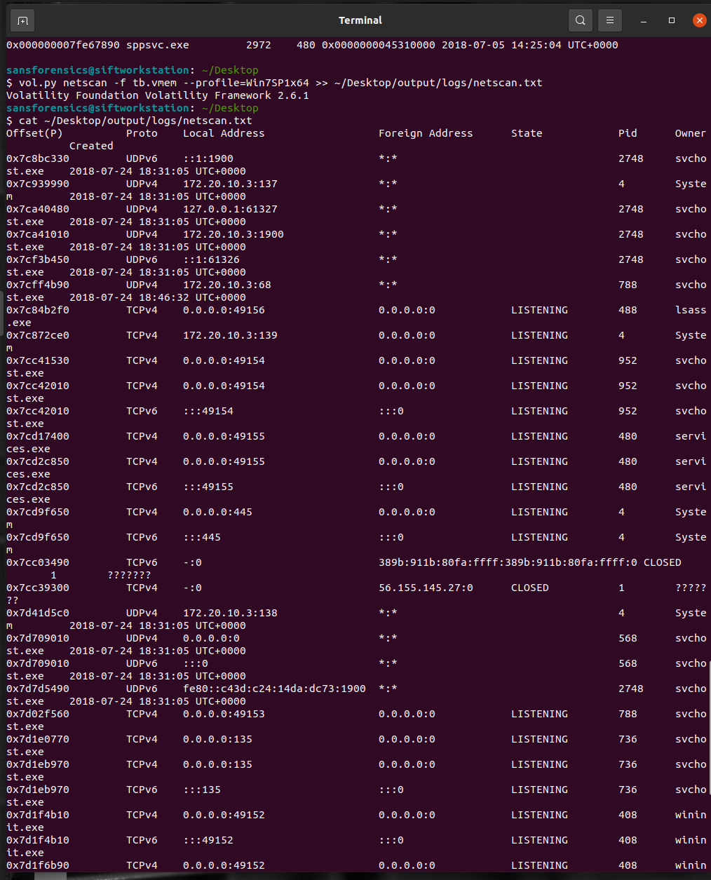Click offset 0x7d7d5490
711x880 pixels.
click(38, 689)
